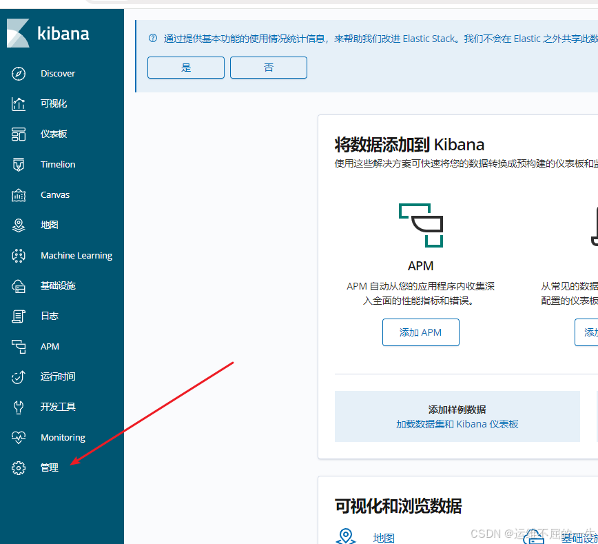
Task: Click the 运行时间 uptime icon
Action: [19, 376]
